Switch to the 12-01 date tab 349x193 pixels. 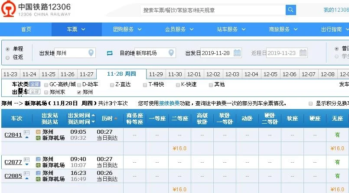click(x=194, y=74)
